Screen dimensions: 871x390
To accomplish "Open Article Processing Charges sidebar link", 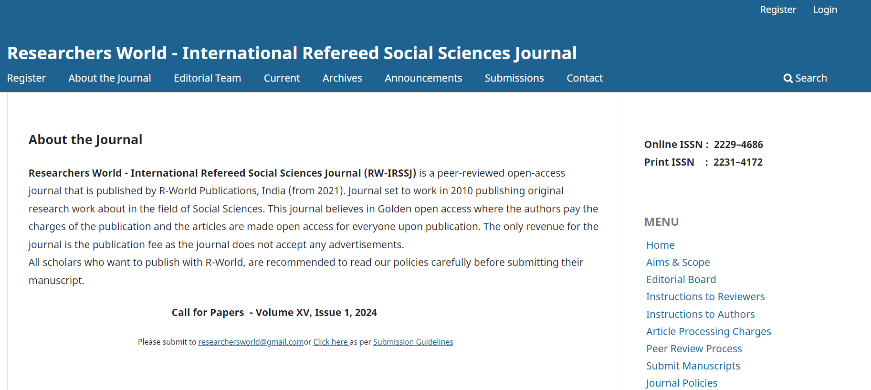I will 708,331.
